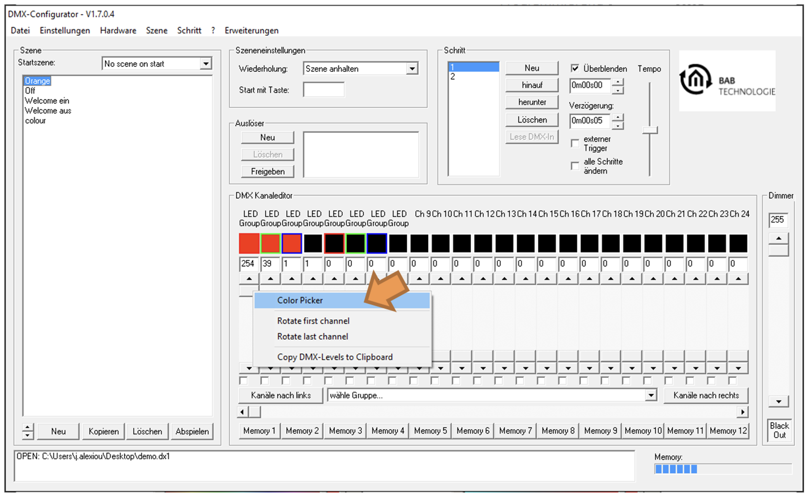The width and height of the screenshot is (810, 499).
Task: Enable the externer Trigger checkbox
Action: [x=575, y=143]
